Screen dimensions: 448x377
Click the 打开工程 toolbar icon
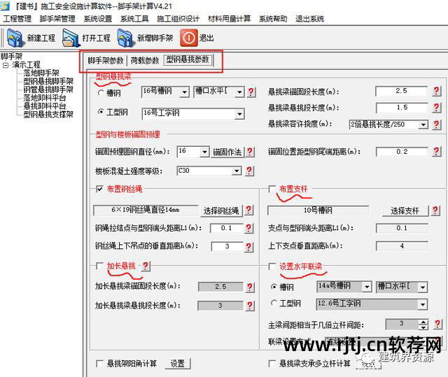pyautogui.click(x=70, y=38)
